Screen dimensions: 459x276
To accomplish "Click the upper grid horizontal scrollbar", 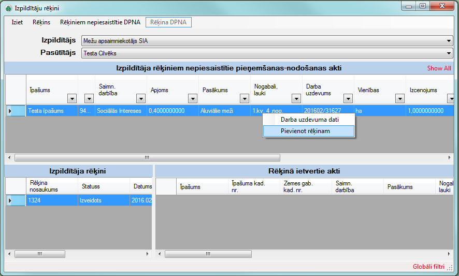I will tap(147, 157).
